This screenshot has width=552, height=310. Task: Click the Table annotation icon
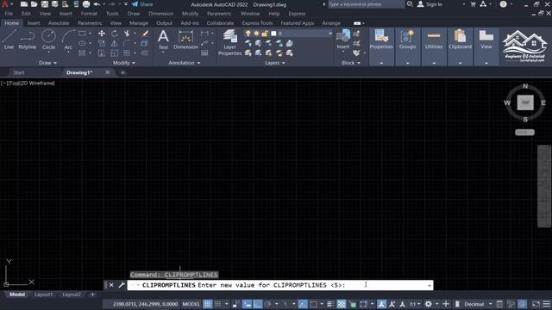[204, 53]
